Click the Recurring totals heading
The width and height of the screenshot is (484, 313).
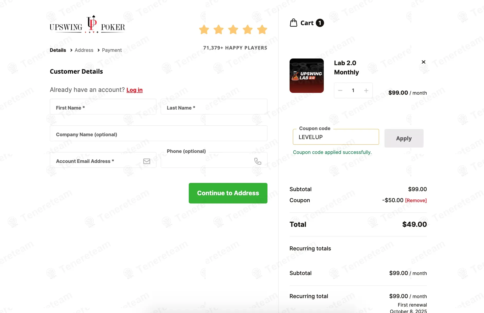click(310, 248)
